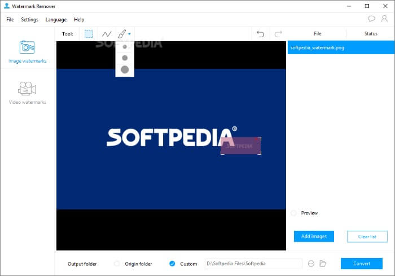Select Custom output folder option

click(x=172, y=264)
